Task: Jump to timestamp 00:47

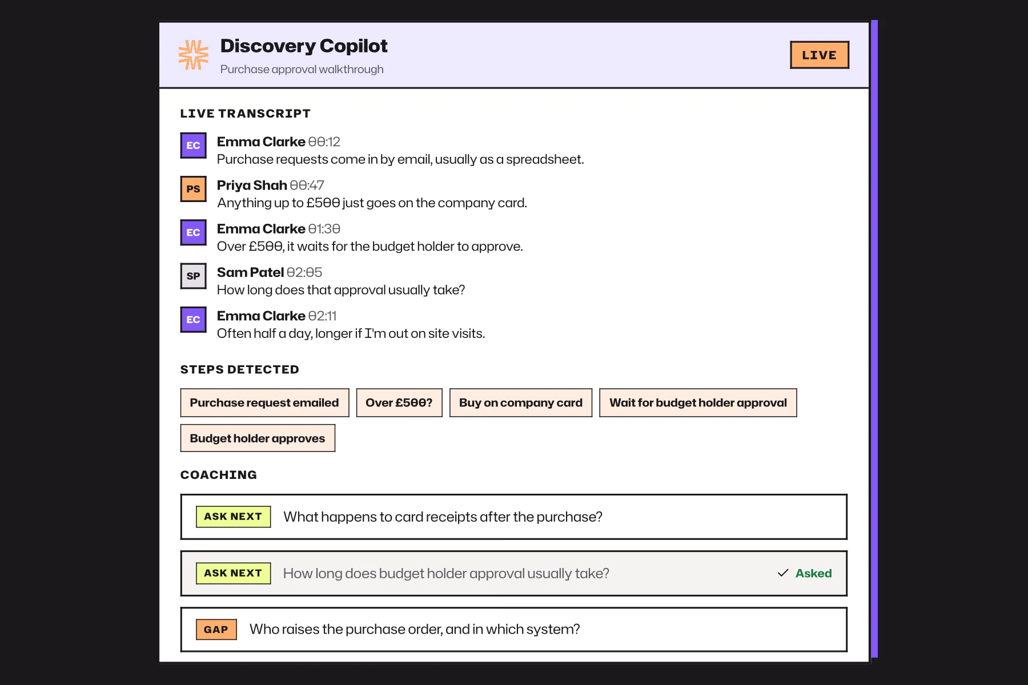Action: (307, 186)
